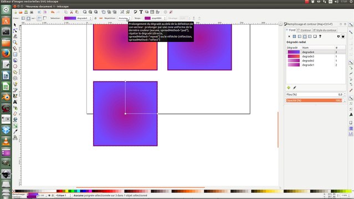Open the Stops stop4884 dropdown
Viewport: 354px width, 199px height.
coord(155,18)
